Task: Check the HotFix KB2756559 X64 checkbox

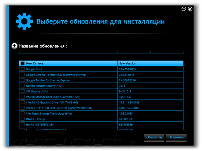Action: coord(22,124)
